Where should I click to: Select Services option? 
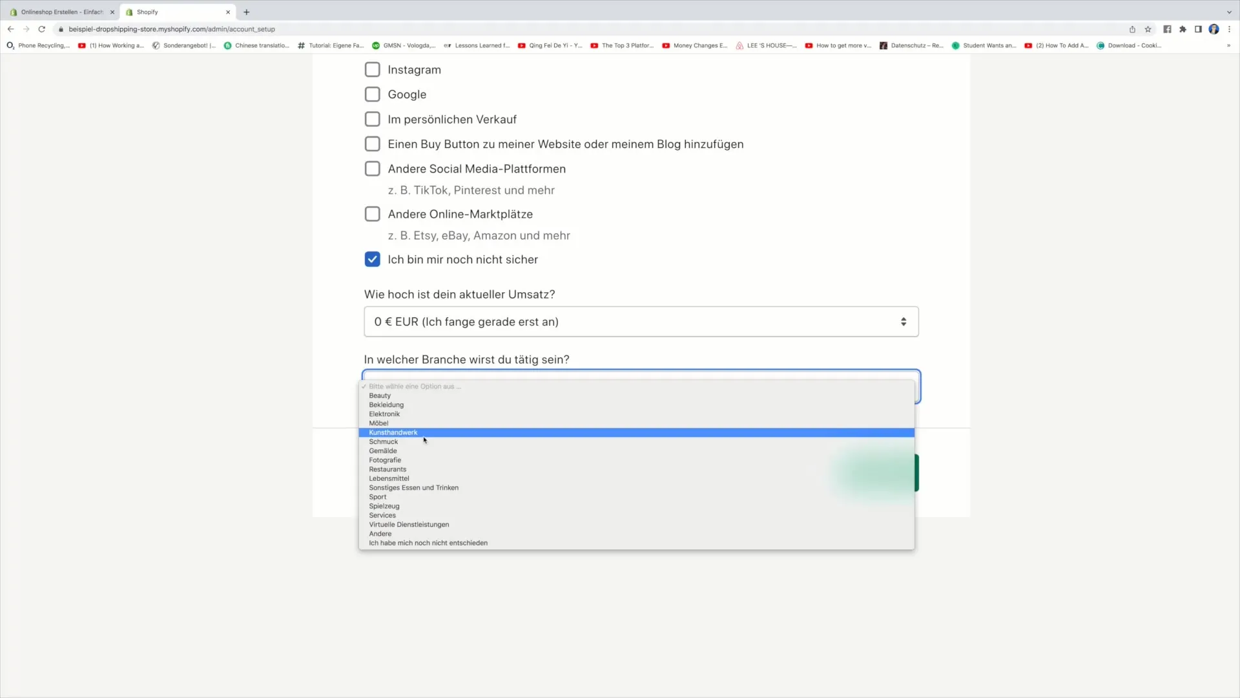tap(637, 516)
